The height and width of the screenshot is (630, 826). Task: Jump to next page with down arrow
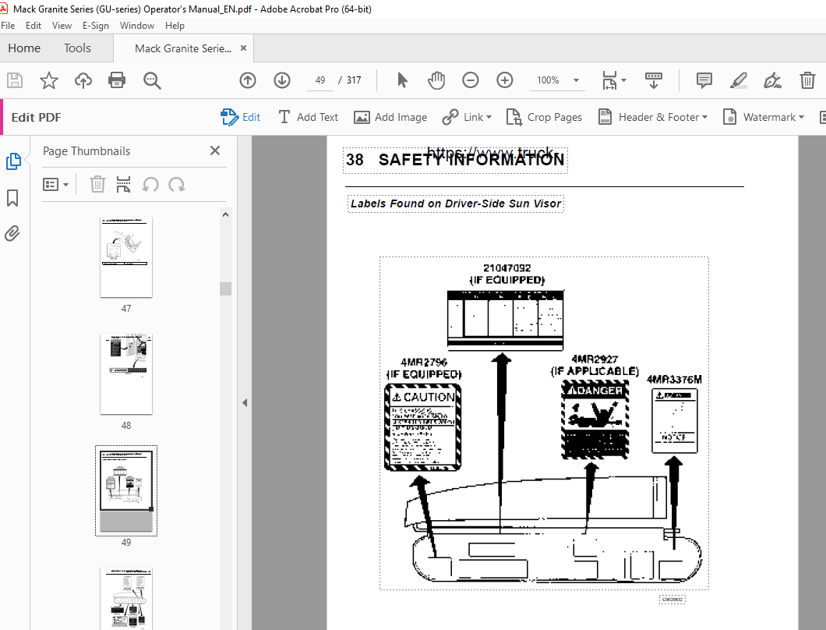281,80
